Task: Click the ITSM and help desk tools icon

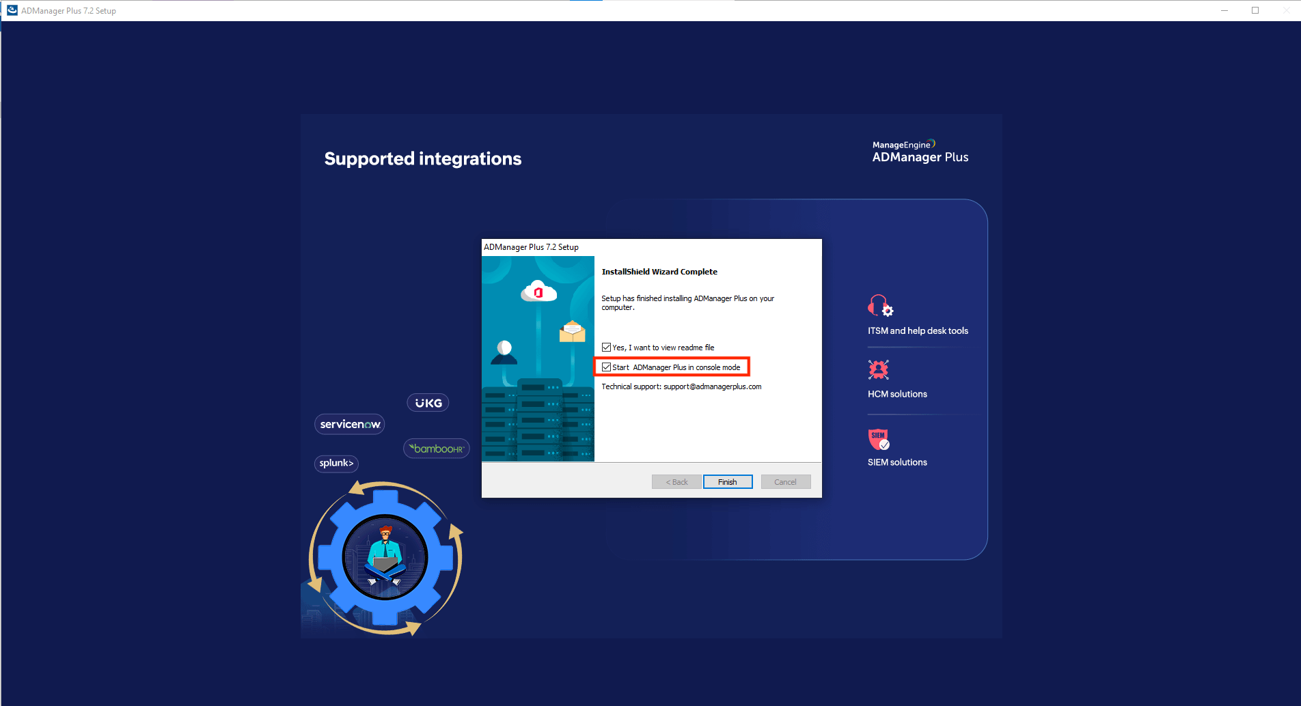Action: pyautogui.click(x=879, y=306)
